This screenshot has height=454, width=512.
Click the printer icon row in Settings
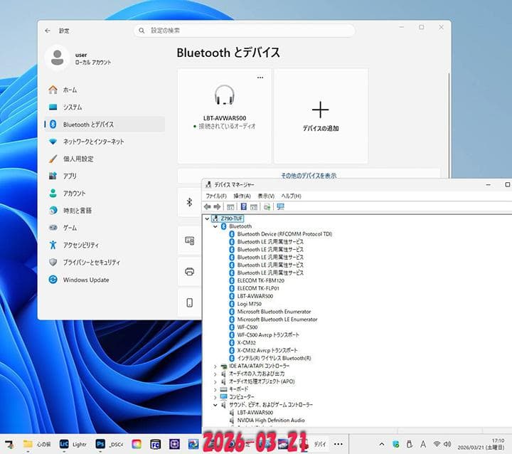[189, 272]
